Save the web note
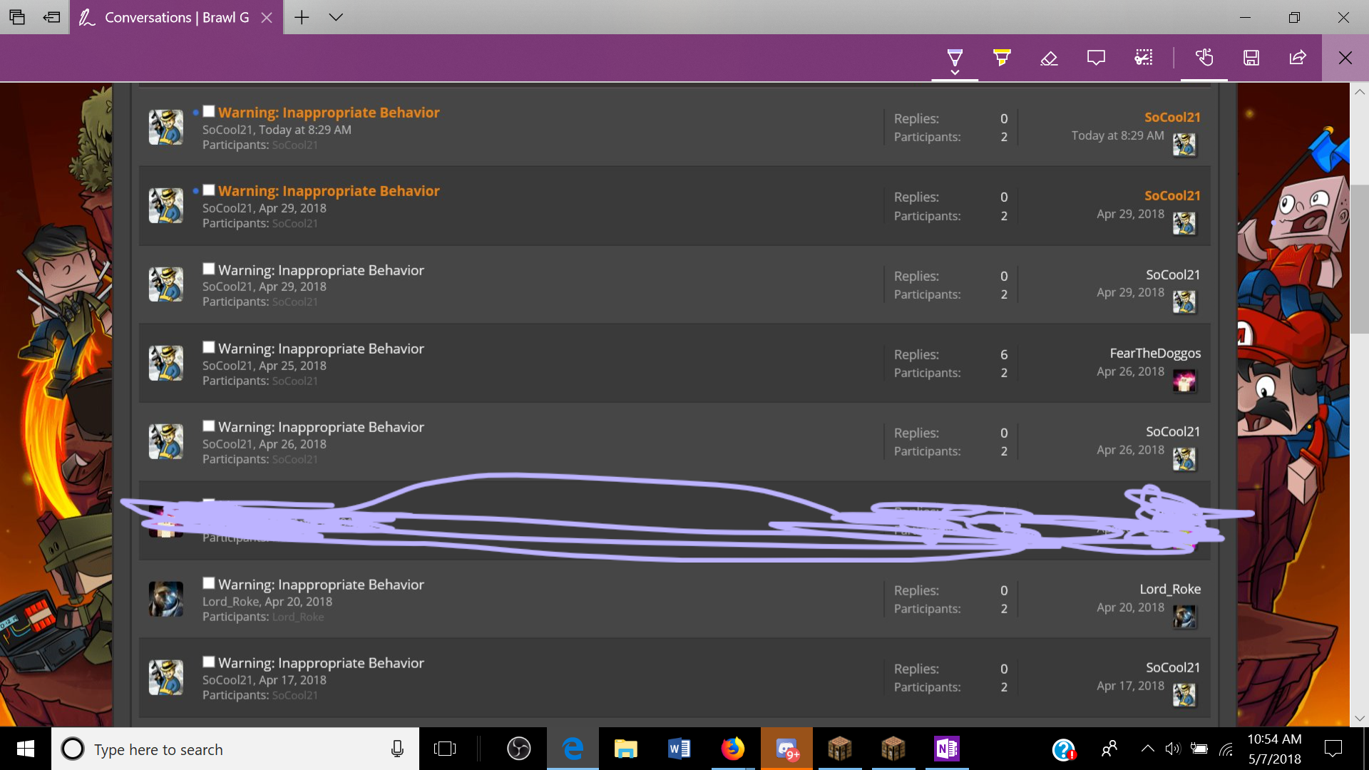Image resolution: width=1369 pixels, height=770 pixels. tap(1251, 58)
